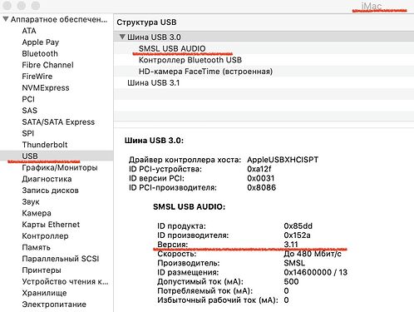Open Графика/Мониторы section
This screenshot has width=414, height=312.
60,168
